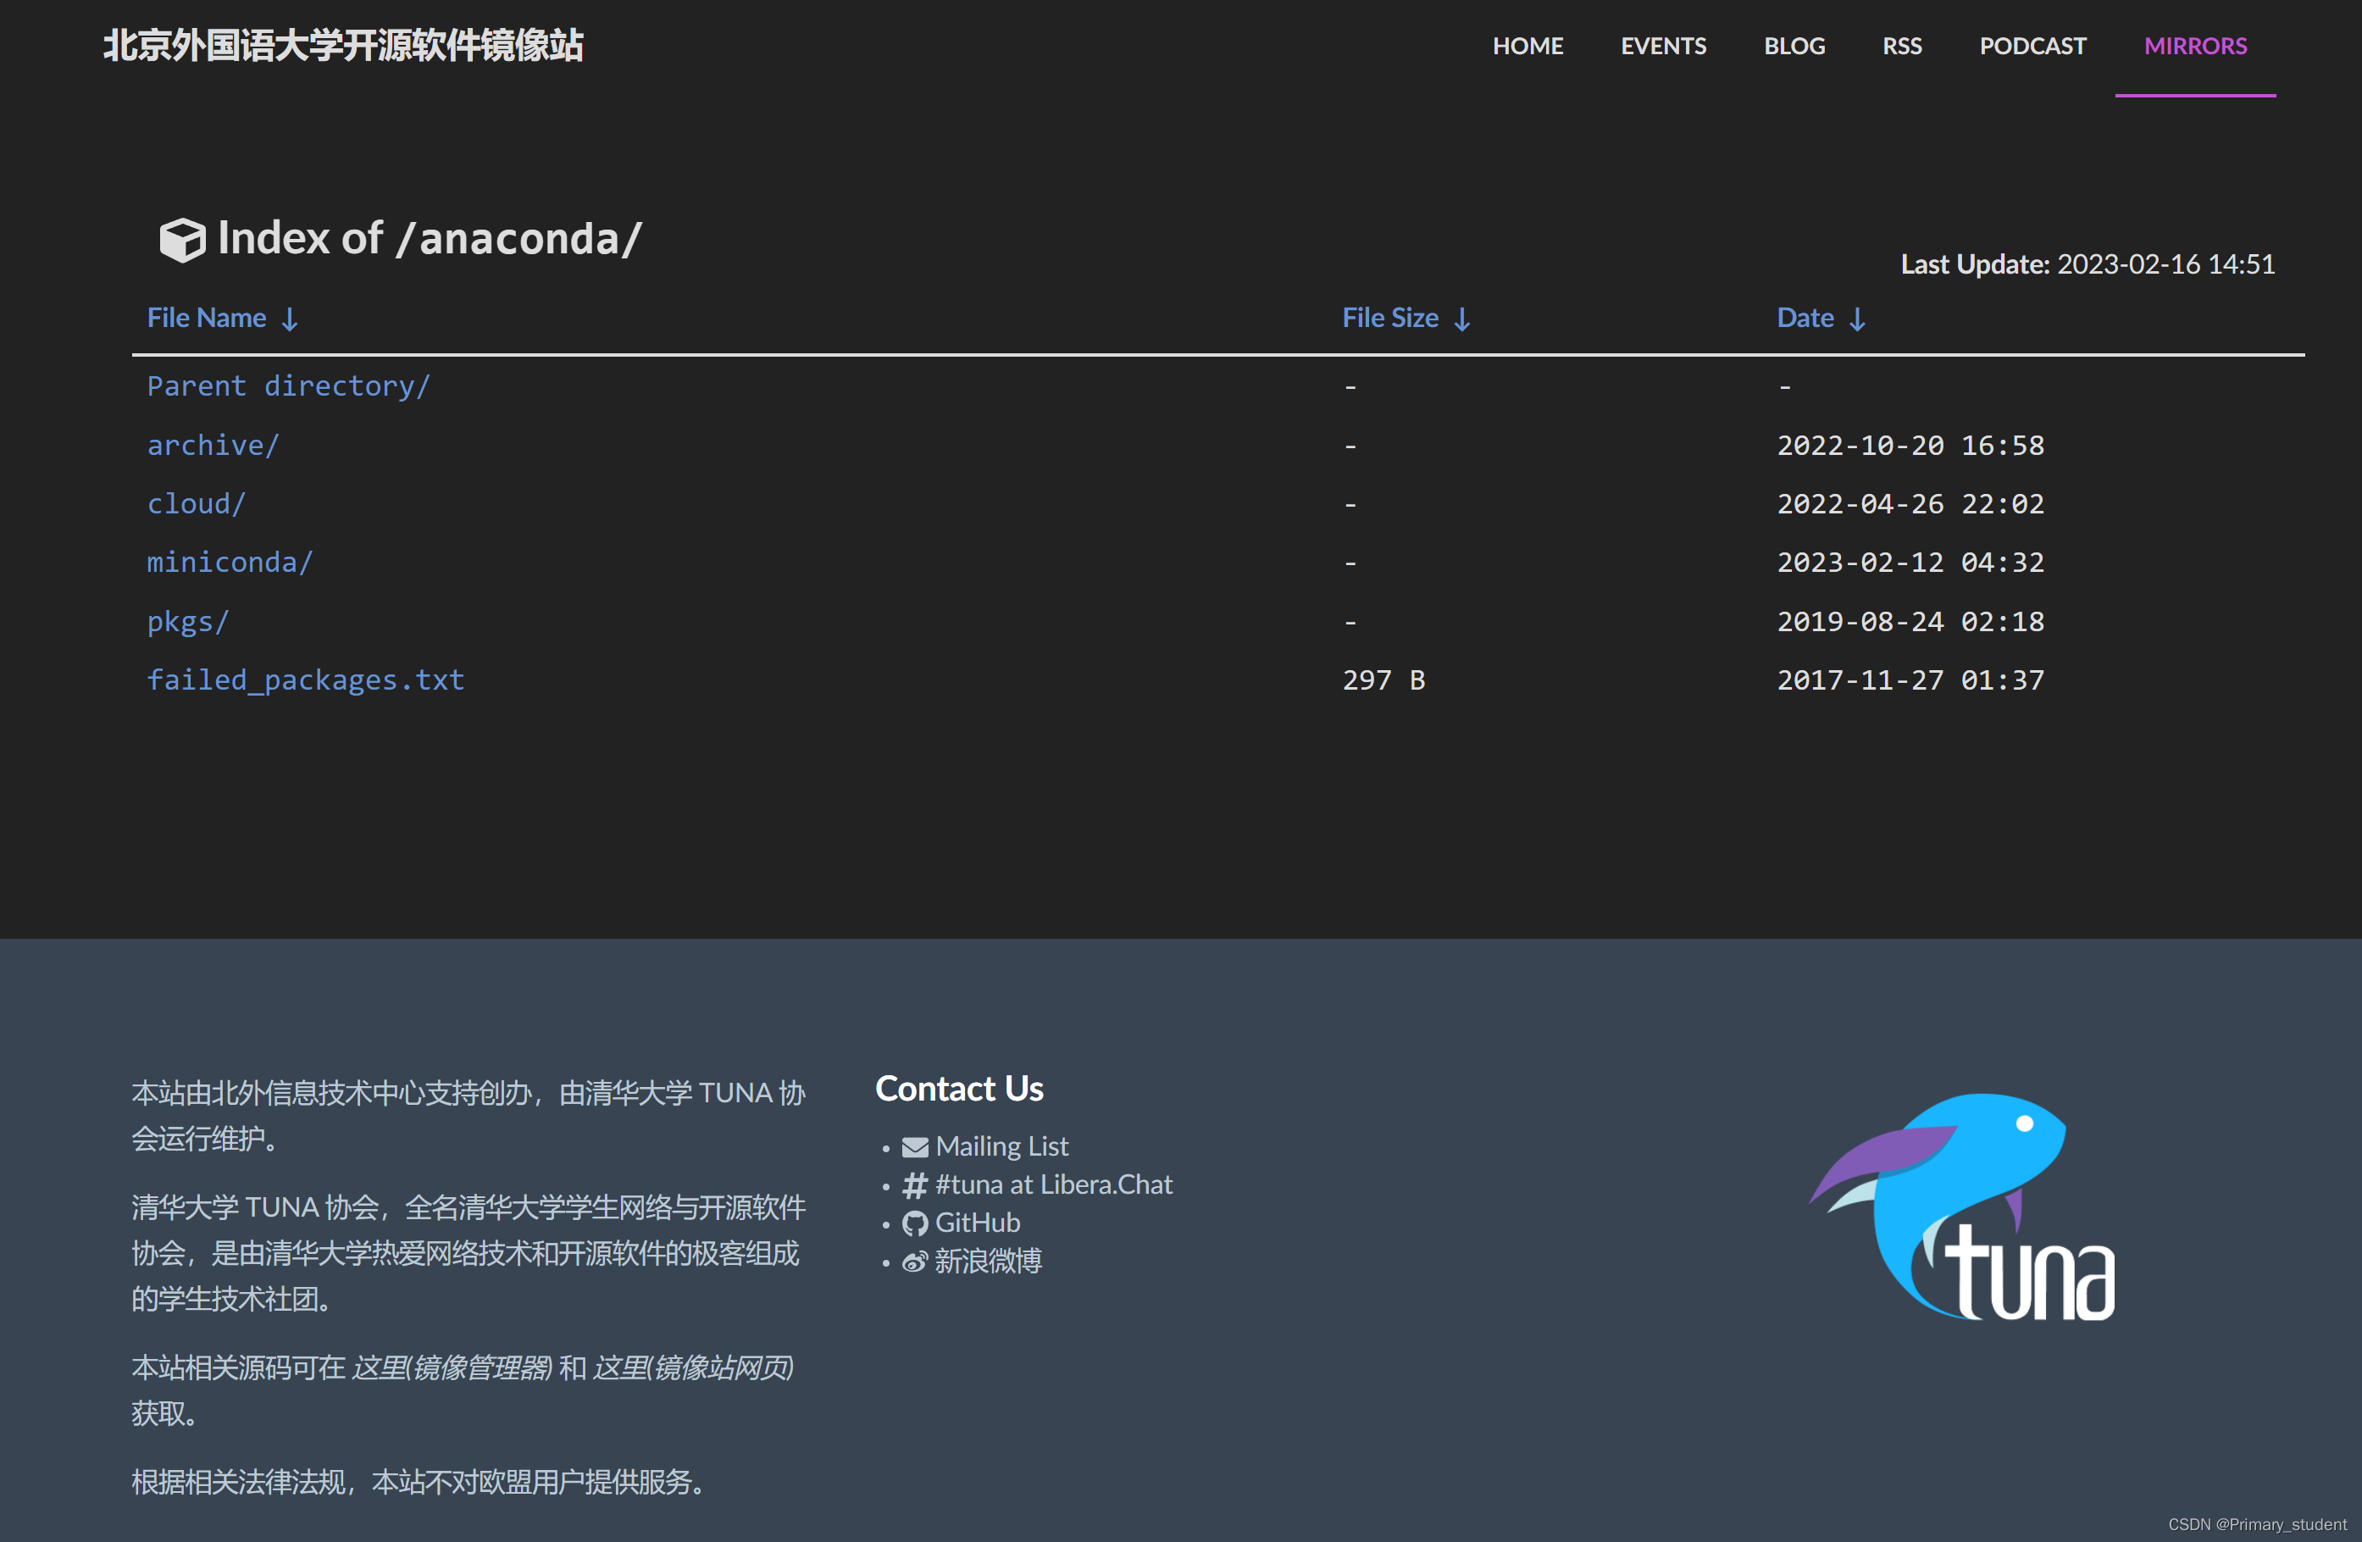
Task: Switch to the MIRRORS tab
Action: pyautogui.click(x=2195, y=46)
